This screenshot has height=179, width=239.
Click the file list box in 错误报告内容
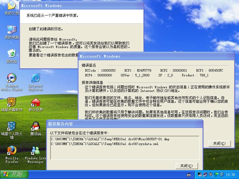tap(125, 148)
